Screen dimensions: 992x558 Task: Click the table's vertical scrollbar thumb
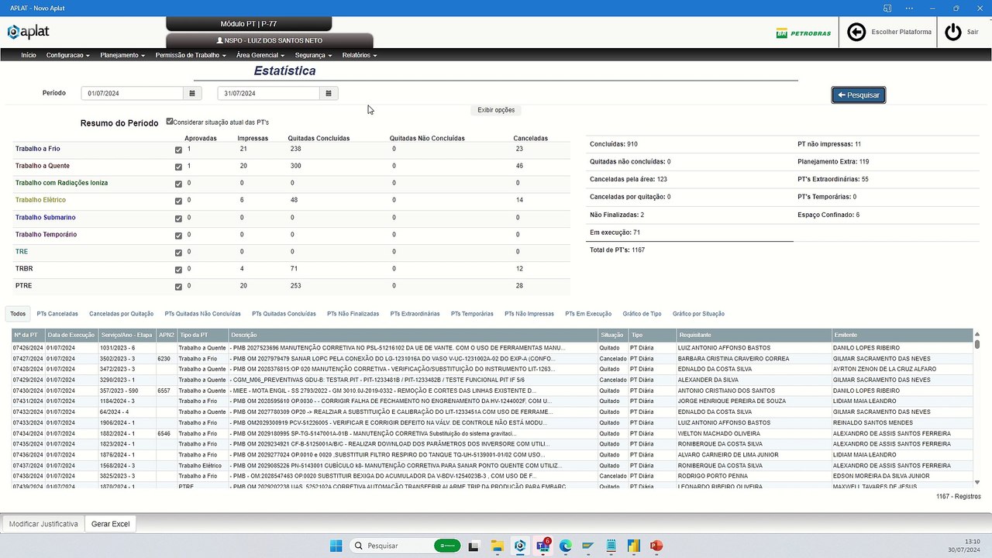click(x=977, y=344)
